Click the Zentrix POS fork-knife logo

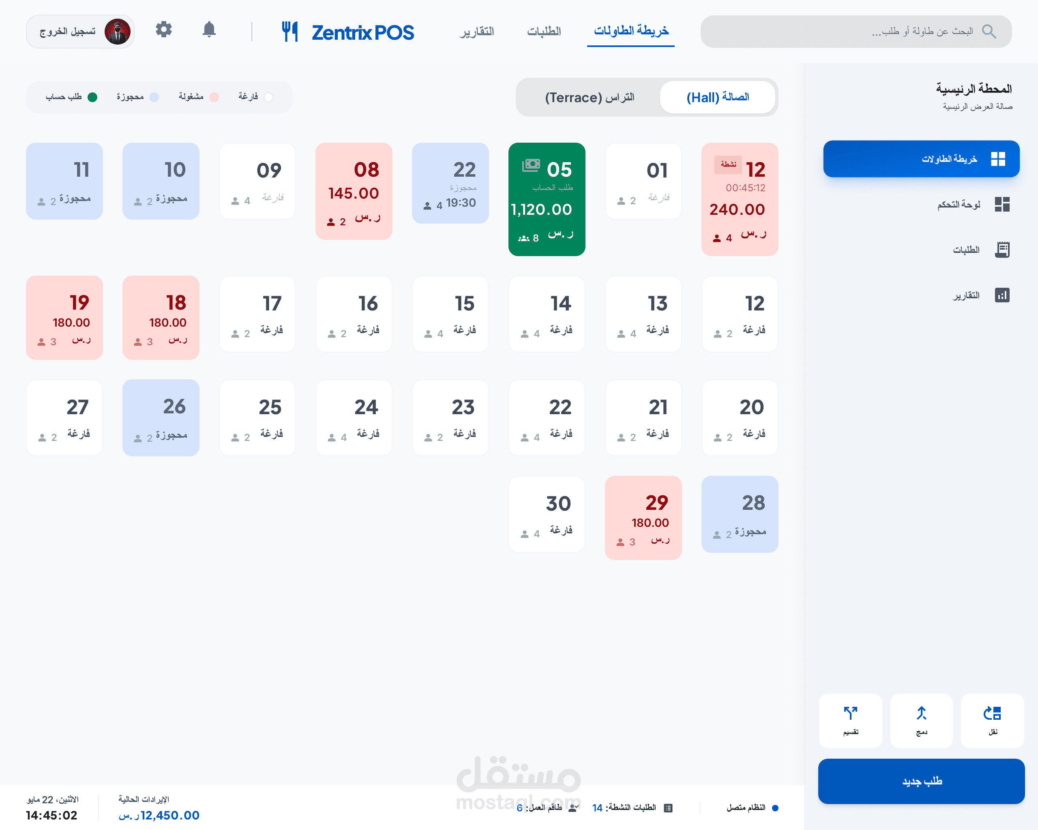[290, 32]
